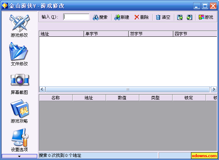Minimize the 金山游侠 window
This screenshot has width=219, height=160.
tap(197, 6)
